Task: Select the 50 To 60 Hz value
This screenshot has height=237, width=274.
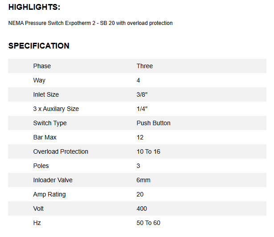Action: click(148, 223)
